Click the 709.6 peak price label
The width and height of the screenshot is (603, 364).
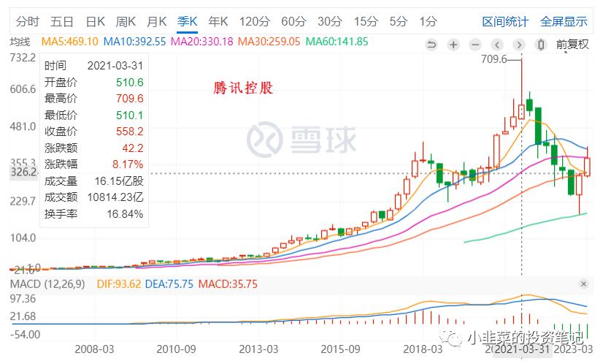click(494, 59)
